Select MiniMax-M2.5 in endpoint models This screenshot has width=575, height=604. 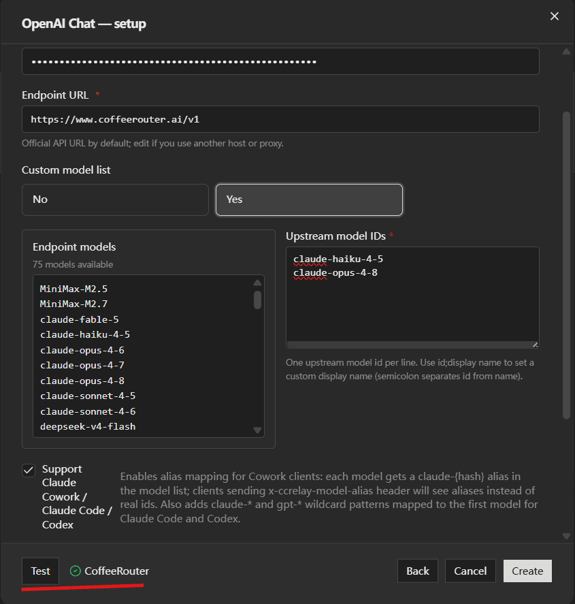pyautogui.click(x=73, y=289)
